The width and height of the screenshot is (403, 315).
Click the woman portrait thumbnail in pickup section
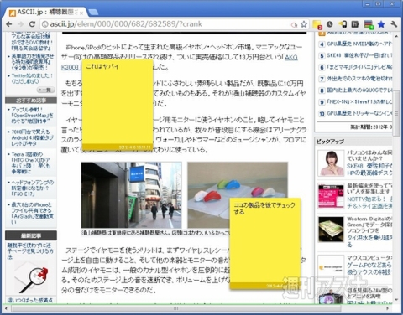point(331,163)
